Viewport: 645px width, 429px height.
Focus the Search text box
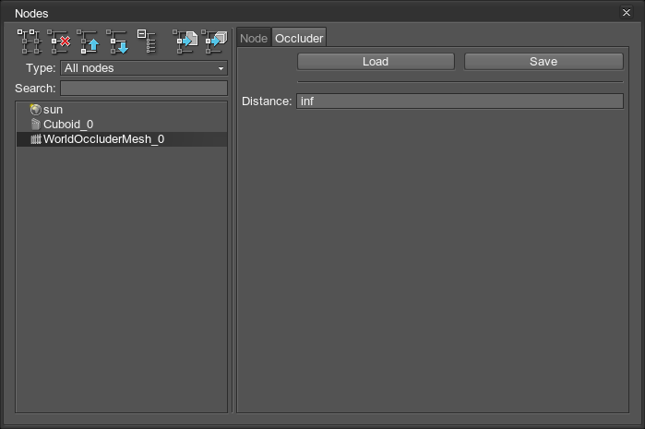coord(143,89)
